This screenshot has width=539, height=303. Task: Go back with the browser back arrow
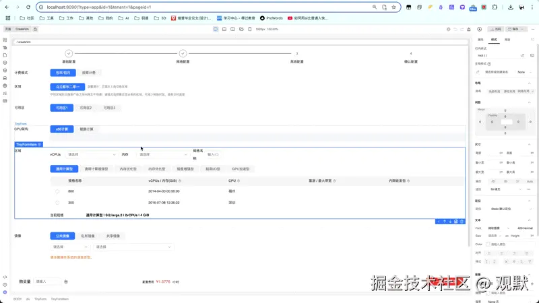(x=7, y=7)
